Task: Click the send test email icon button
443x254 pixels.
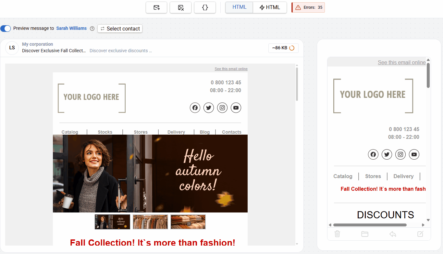Action: [156, 7]
